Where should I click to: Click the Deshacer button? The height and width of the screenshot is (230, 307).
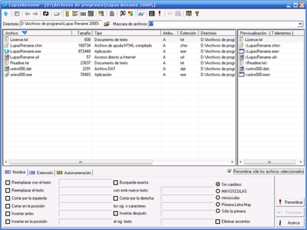pos(291,213)
